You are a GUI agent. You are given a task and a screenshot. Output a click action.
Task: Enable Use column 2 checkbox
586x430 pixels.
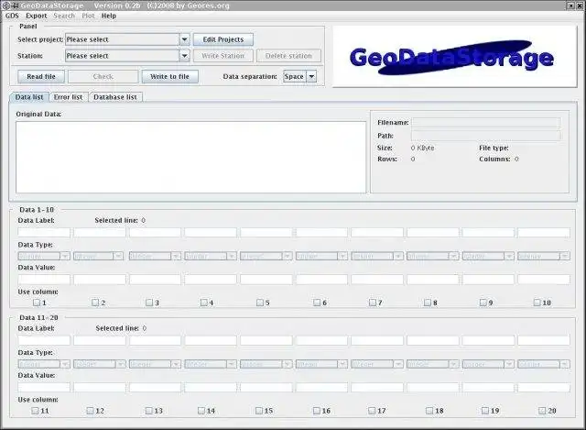95,303
